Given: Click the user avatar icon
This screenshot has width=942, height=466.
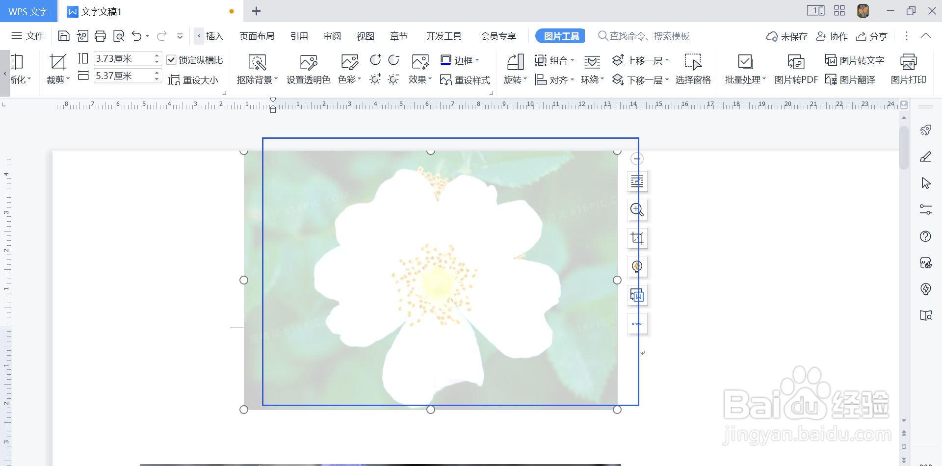Looking at the screenshot, I should click(x=863, y=11).
